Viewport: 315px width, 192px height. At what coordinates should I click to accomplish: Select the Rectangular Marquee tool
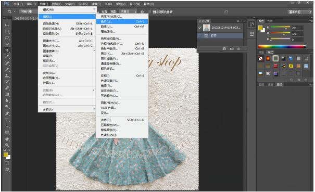(x=7, y=32)
